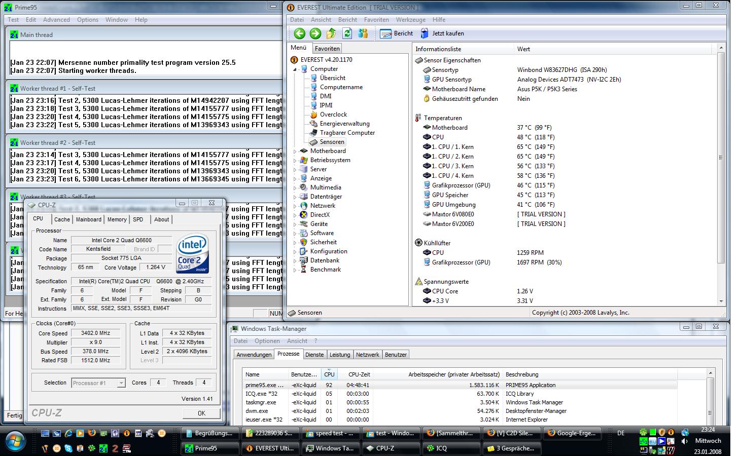Click the users icon in EVEREST toolbar
The width and height of the screenshot is (741, 456).
coord(363,33)
